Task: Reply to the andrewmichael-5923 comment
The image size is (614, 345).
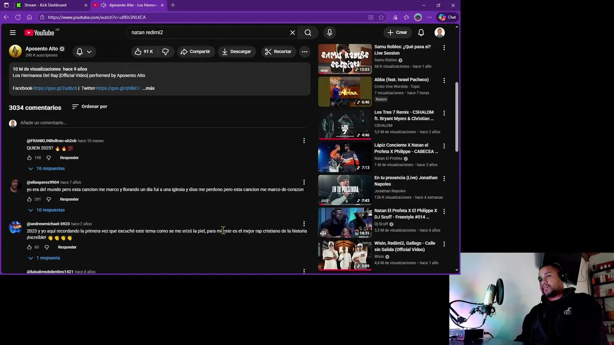Action: (67, 247)
